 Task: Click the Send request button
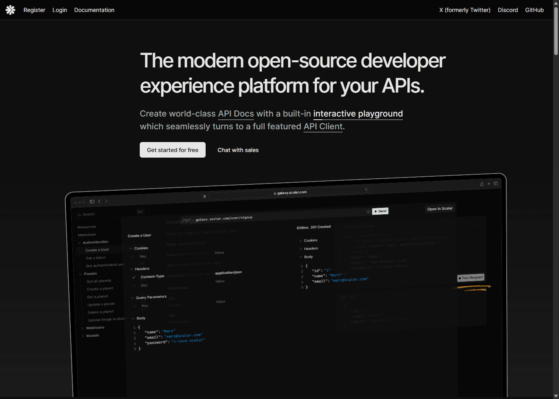click(380, 211)
